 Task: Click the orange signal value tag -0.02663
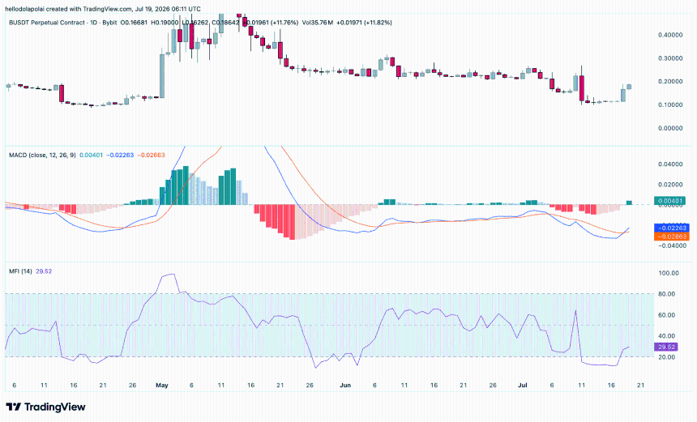click(672, 237)
